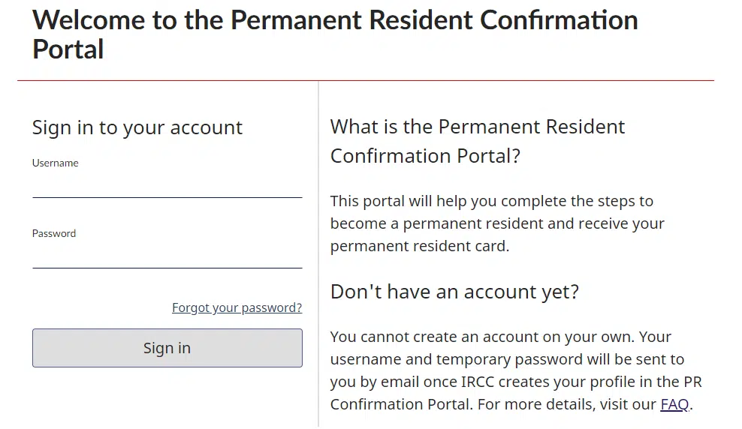Click the 'You cannot create an account' paragraph
Screen dimensions: 742x429
coord(516,370)
